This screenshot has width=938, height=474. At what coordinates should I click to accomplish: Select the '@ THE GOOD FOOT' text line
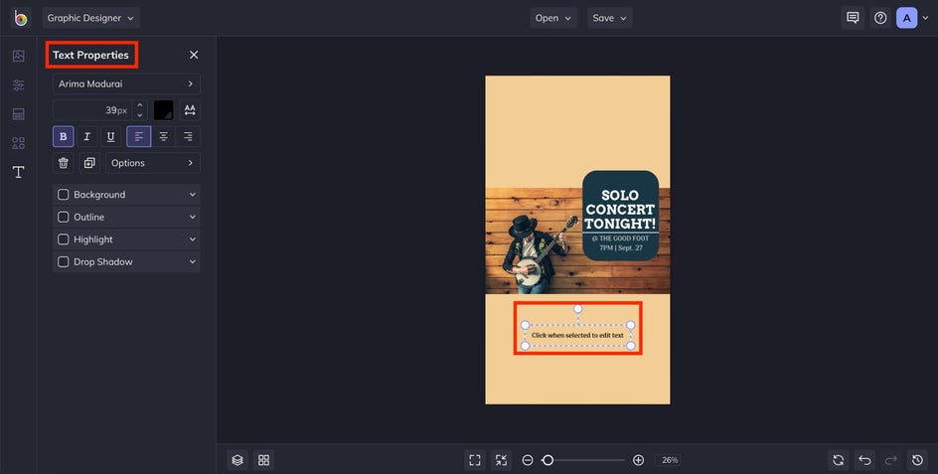tap(620, 238)
